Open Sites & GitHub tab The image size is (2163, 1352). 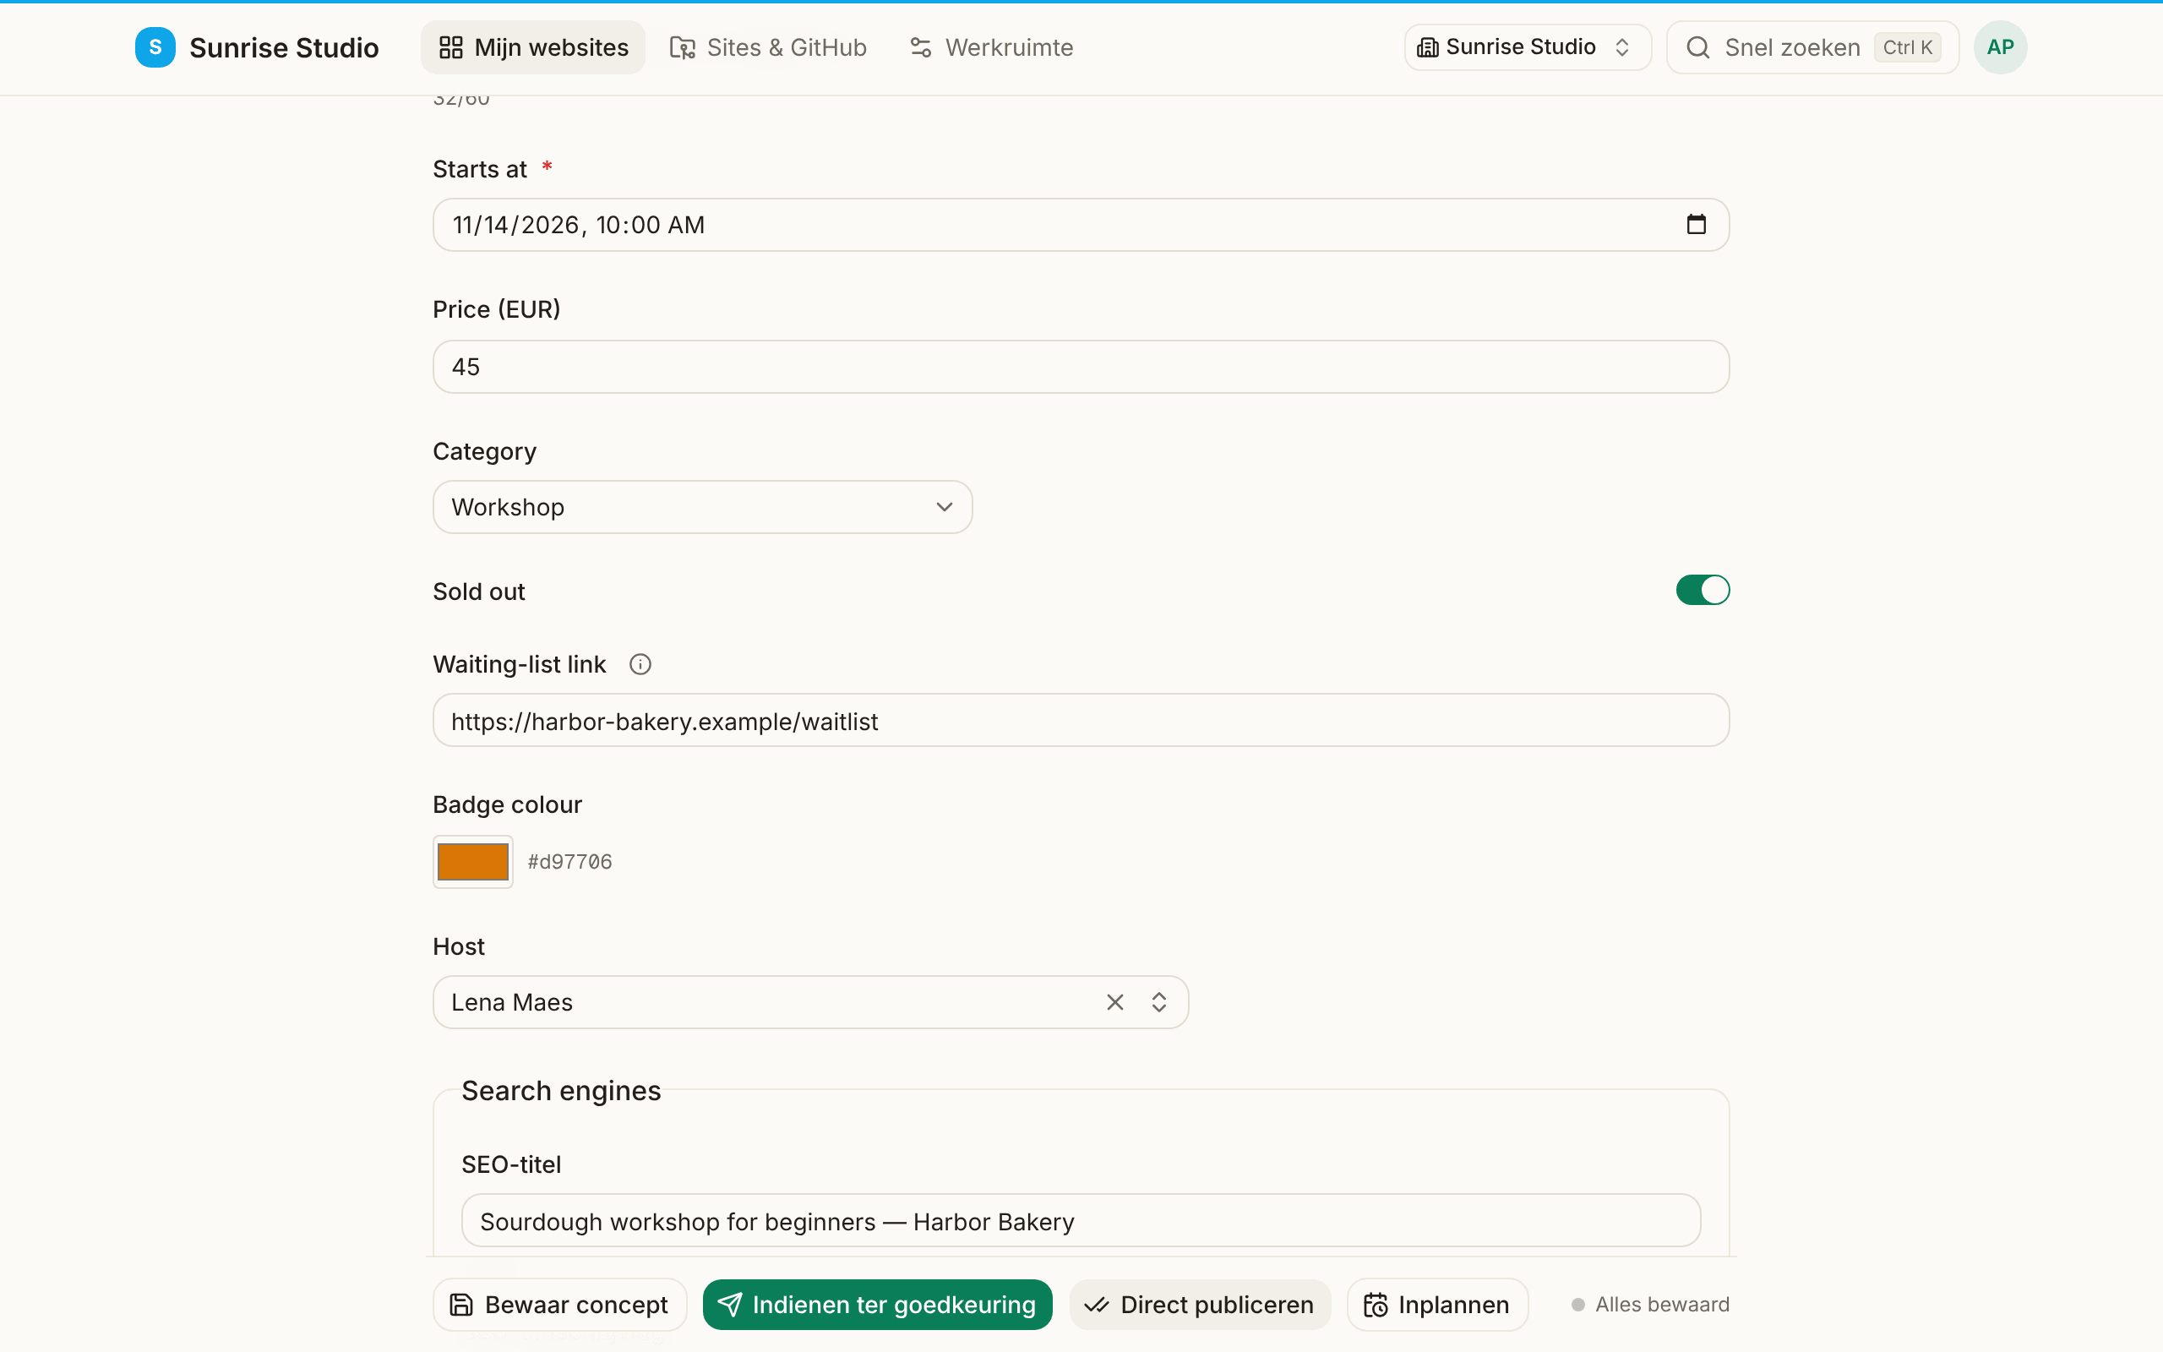point(768,47)
